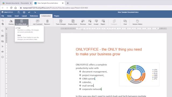Click the Paste icon in ribbon
The width and height of the screenshot is (172, 97).
coord(3,24)
